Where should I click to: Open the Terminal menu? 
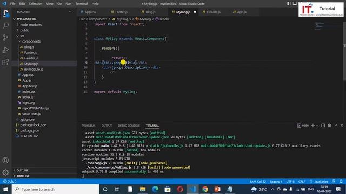click(x=82, y=4)
